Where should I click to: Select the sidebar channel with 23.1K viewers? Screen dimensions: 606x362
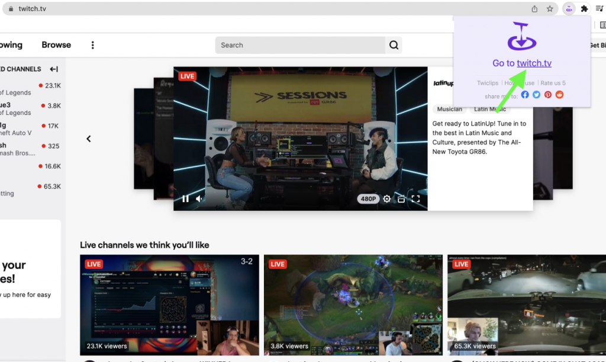(x=31, y=89)
